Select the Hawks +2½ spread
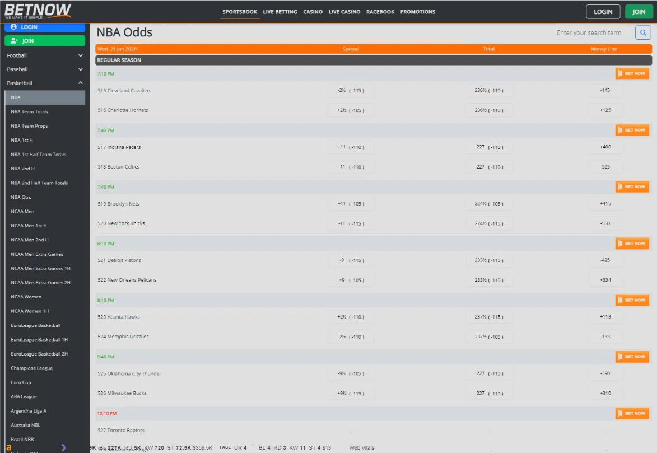The width and height of the screenshot is (657, 453). click(x=350, y=316)
